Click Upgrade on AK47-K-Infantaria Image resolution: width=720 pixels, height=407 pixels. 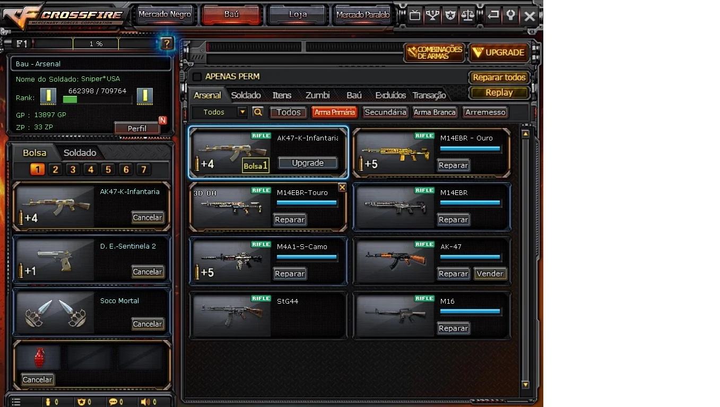coord(308,163)
